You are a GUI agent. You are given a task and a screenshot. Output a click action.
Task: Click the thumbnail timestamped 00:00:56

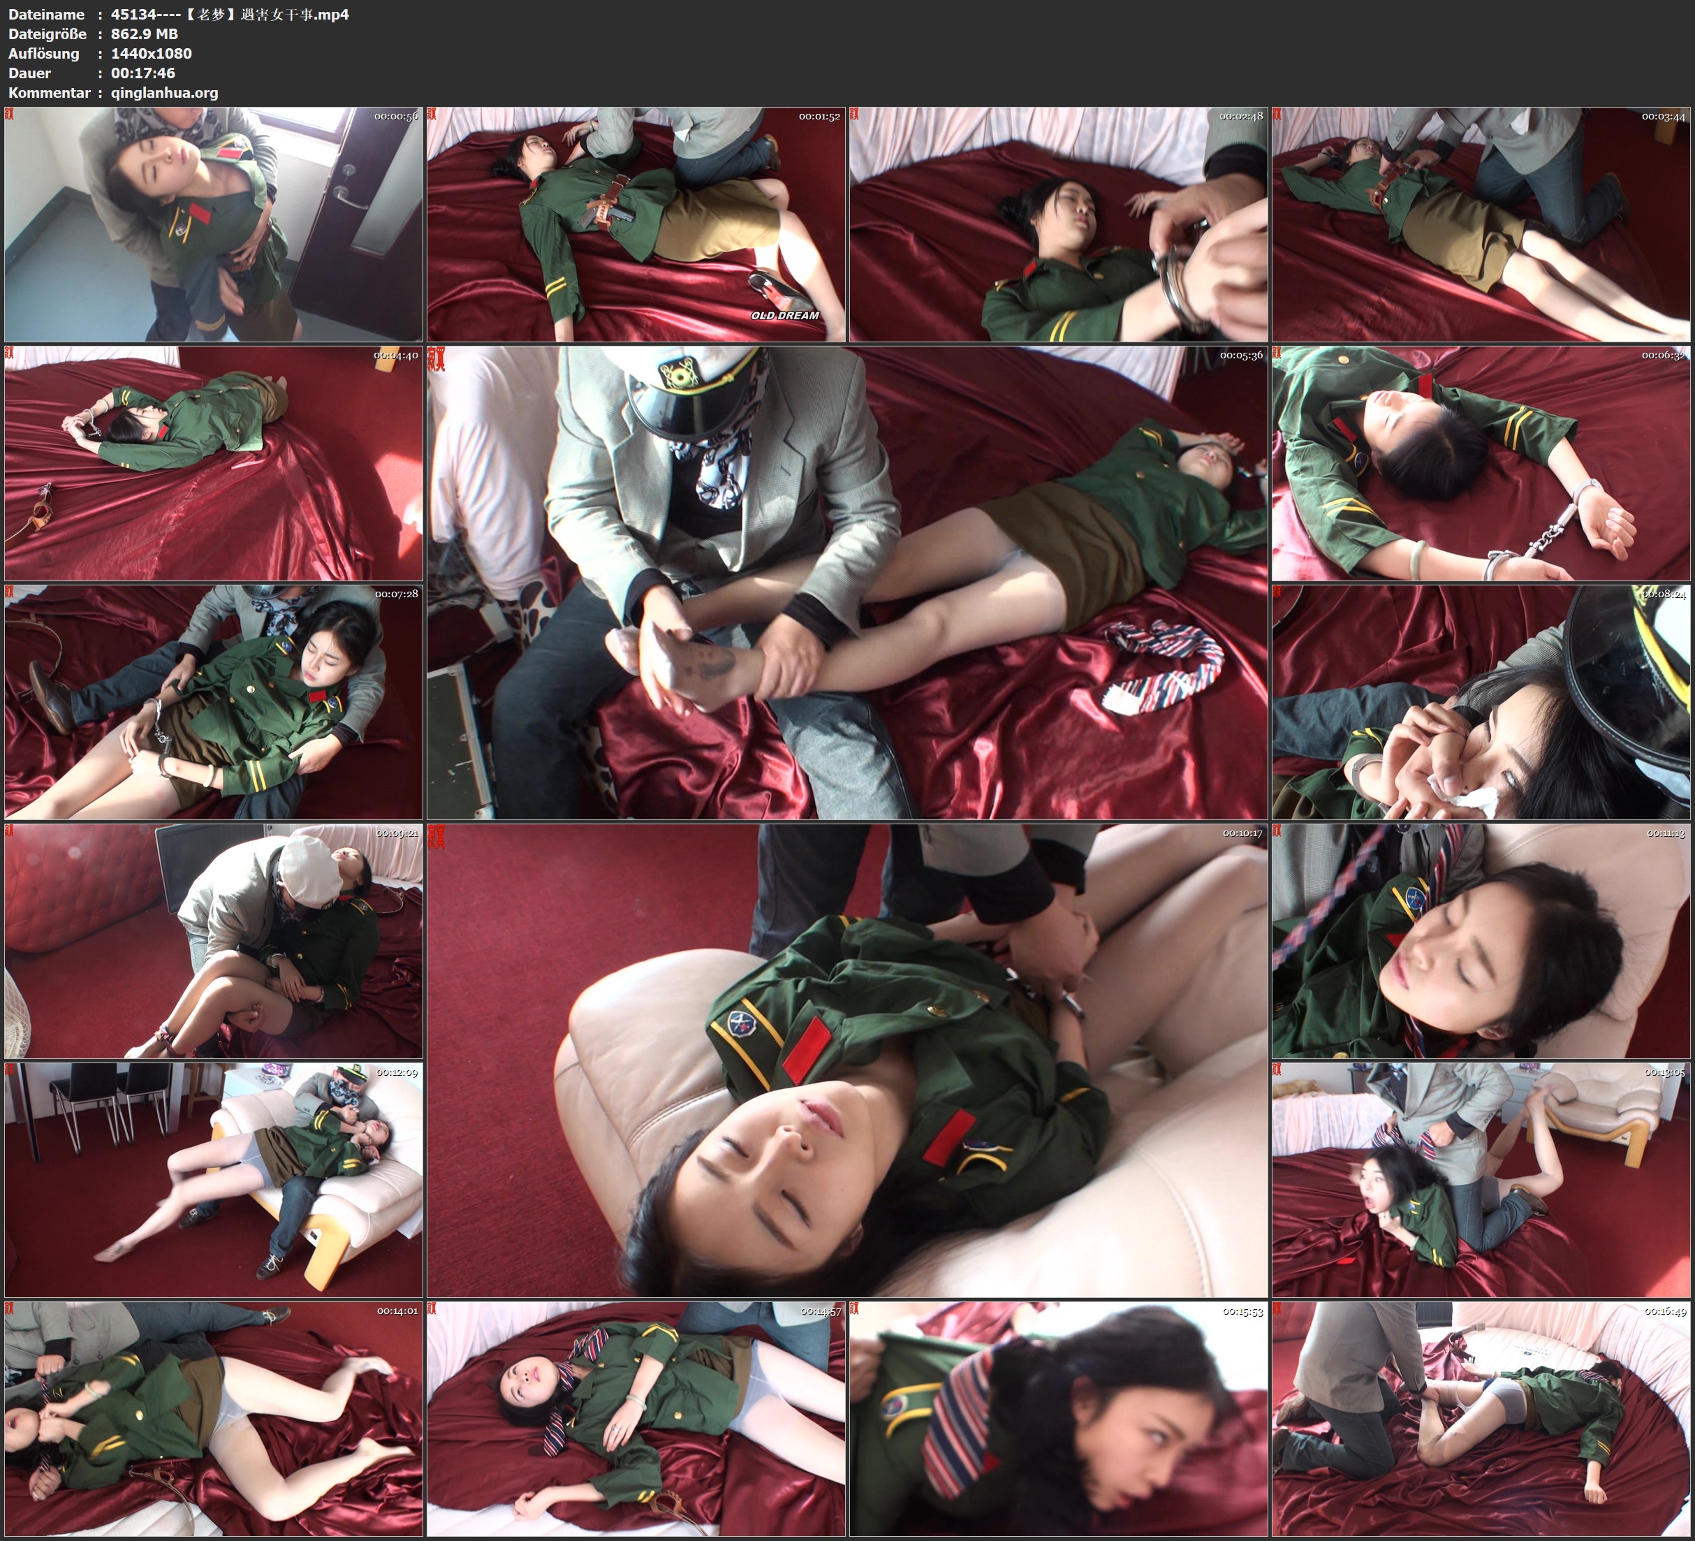[x=214, y=224]
